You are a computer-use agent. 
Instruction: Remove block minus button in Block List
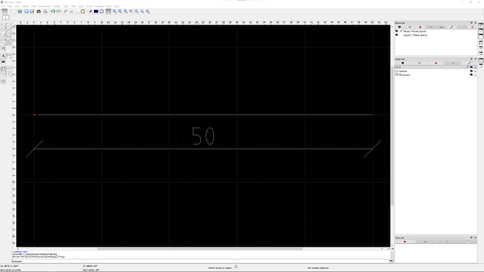click(431, 27)
